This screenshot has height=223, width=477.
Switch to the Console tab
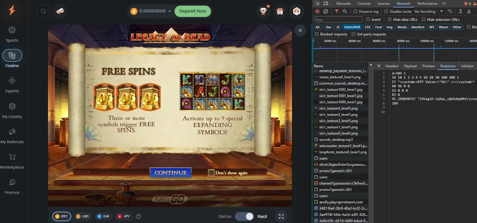pos(364,3)
